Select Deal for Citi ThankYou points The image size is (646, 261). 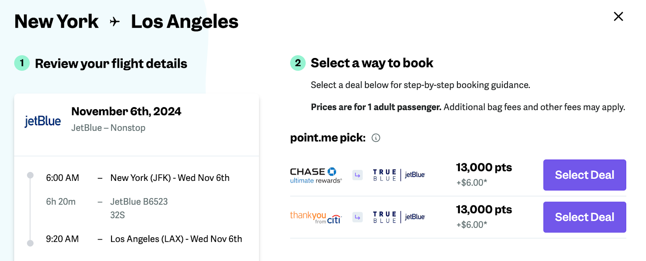point(584,217)
